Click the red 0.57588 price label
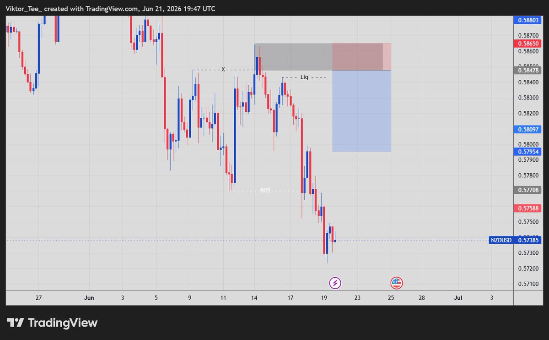 coord(528,208)
